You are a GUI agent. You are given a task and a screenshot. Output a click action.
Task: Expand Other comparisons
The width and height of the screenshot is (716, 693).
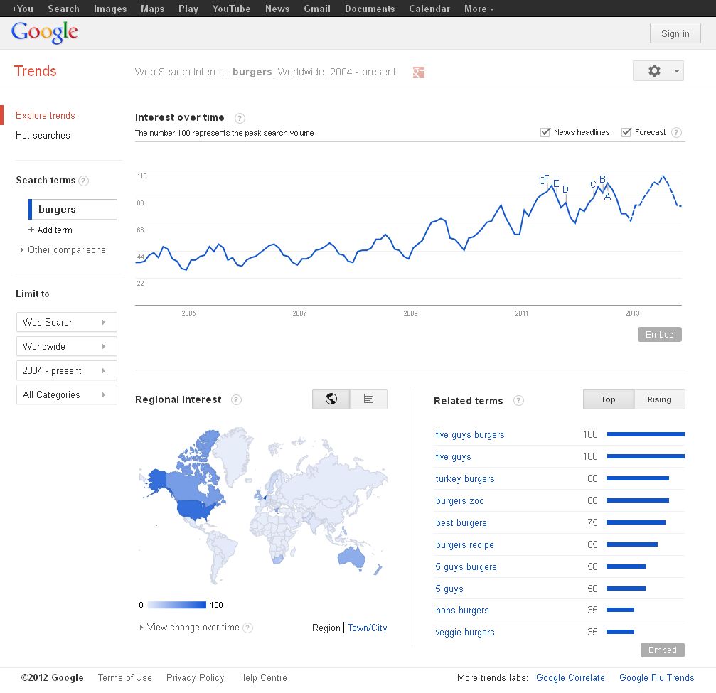(63, 250)
